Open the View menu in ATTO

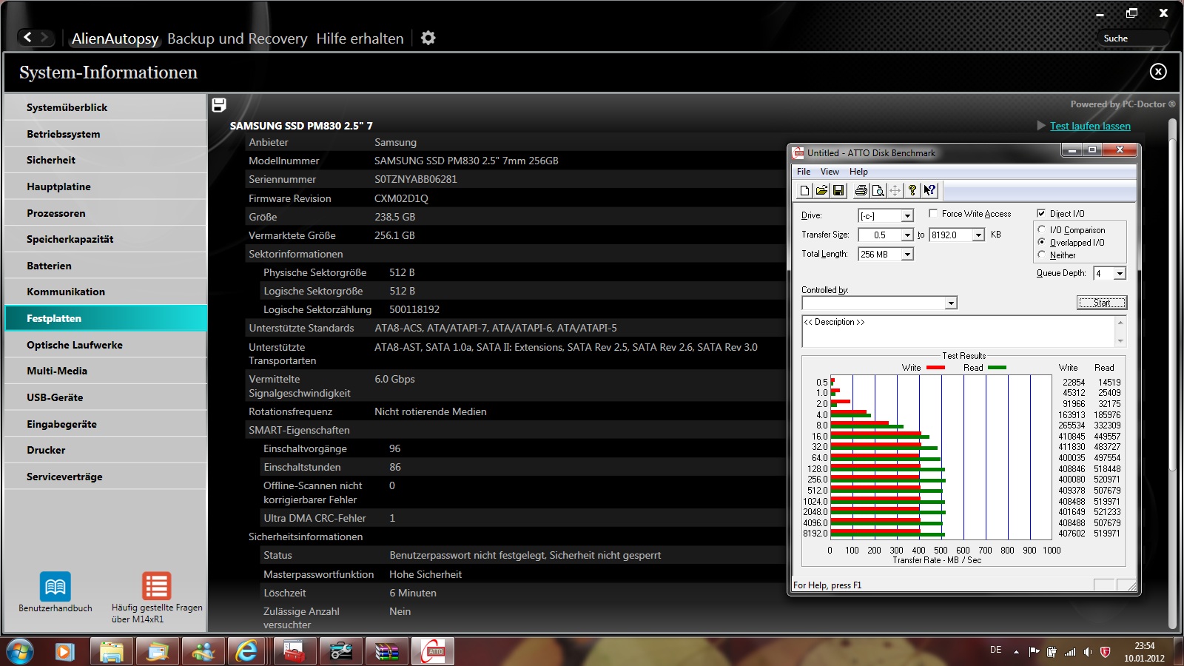pos(830,171)
